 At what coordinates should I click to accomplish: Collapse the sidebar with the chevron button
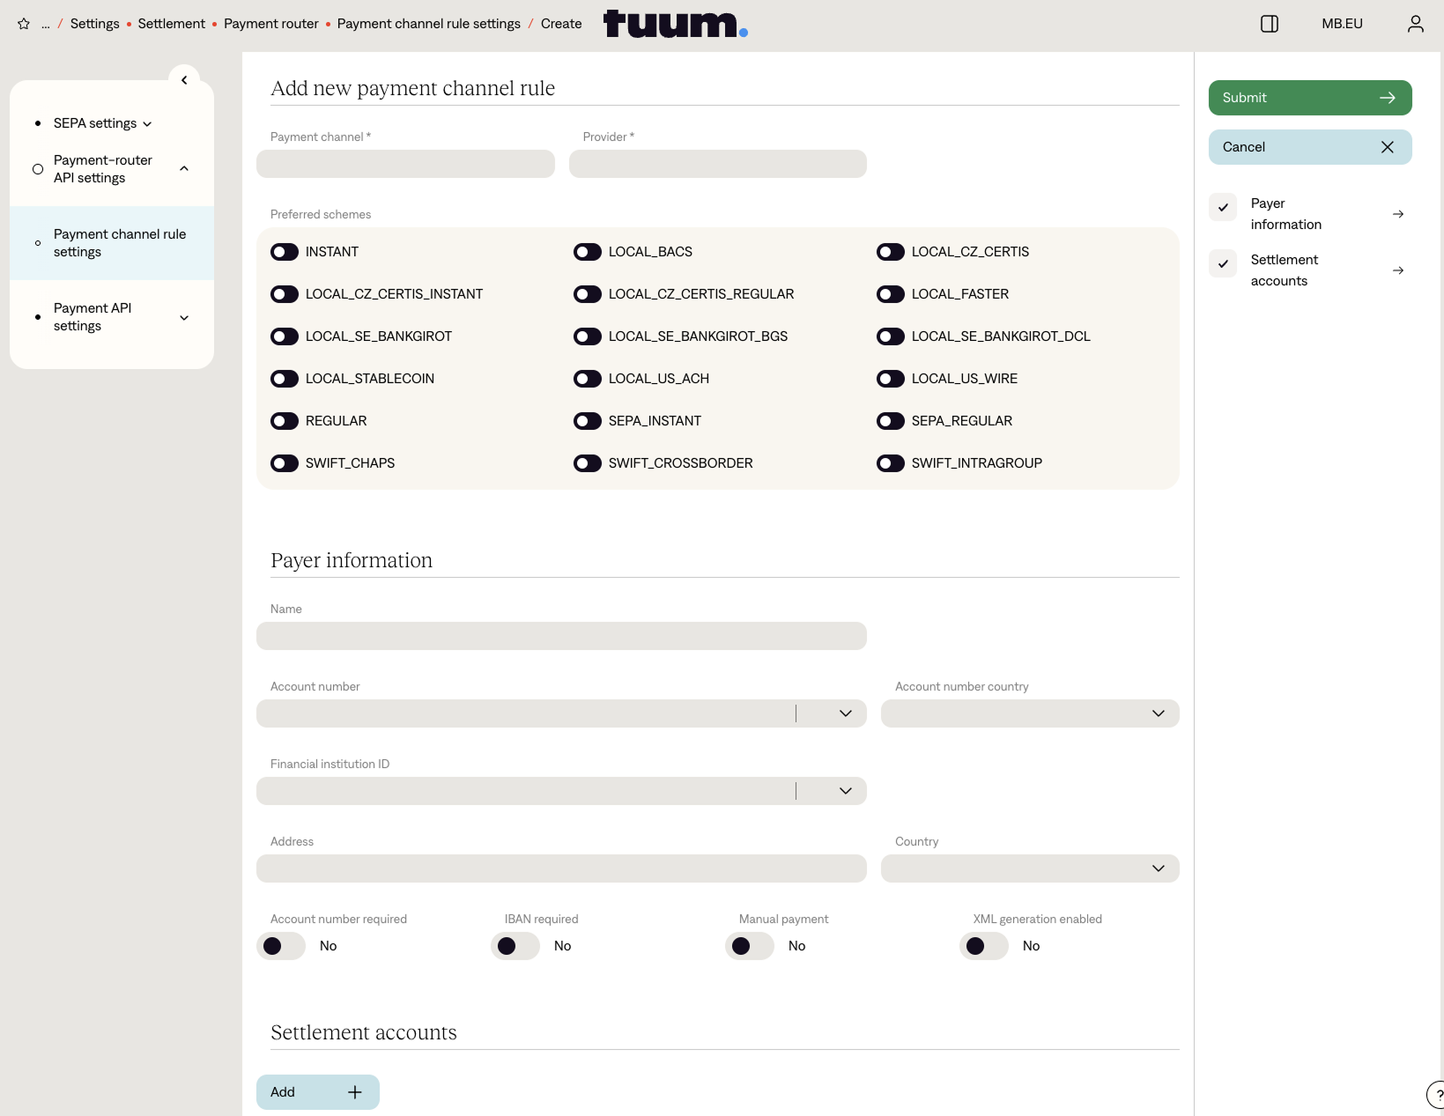[x=184, y=80]
